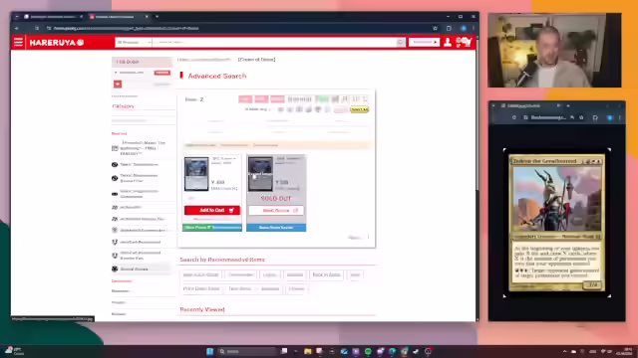The height and width of the screenshot is (358, 638).
Task: Click the Windows taskbar search box
Action: 246,351
